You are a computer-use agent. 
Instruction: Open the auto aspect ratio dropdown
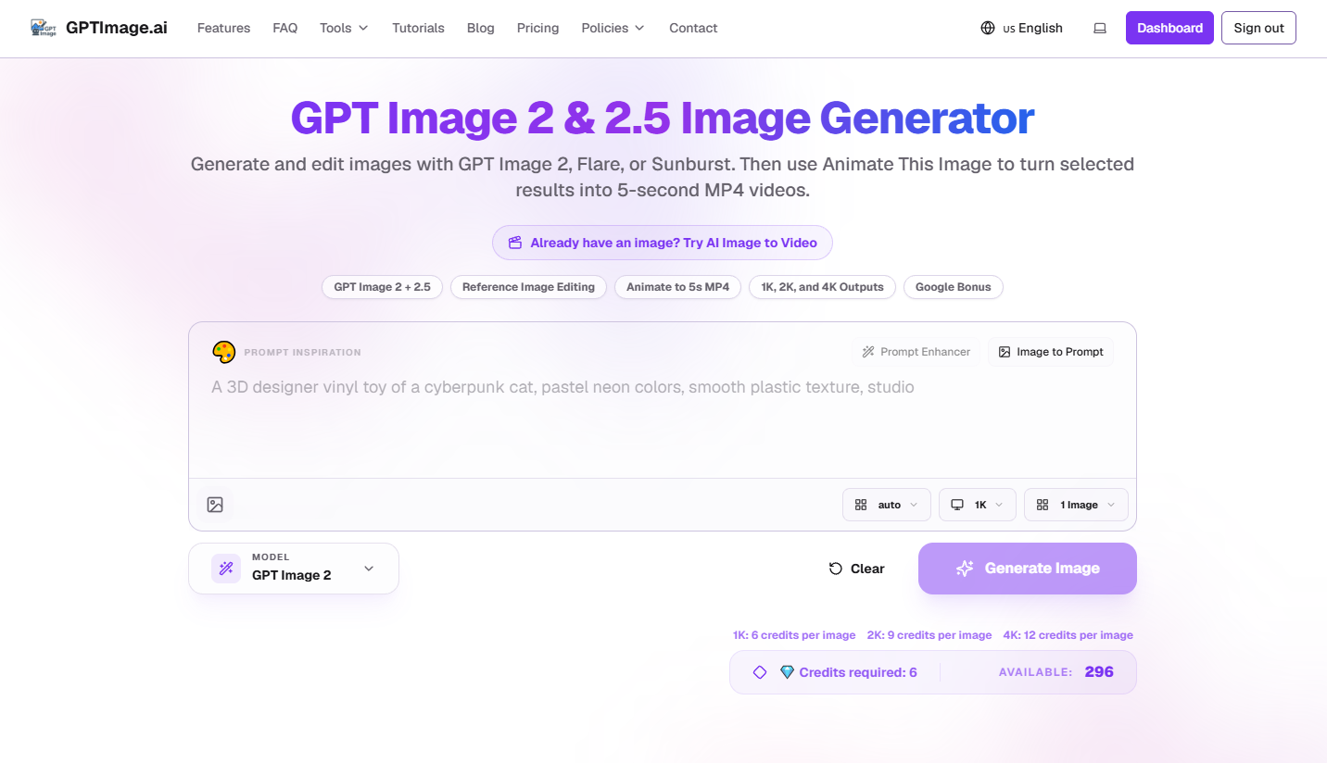(887, 505)
